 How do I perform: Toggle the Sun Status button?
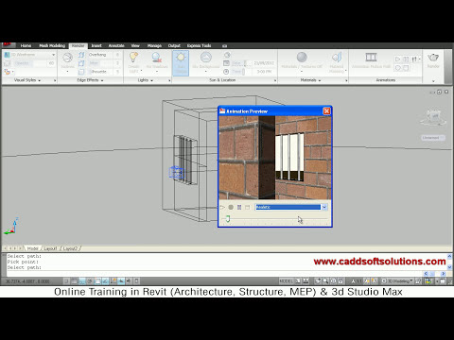click(181, 63)
